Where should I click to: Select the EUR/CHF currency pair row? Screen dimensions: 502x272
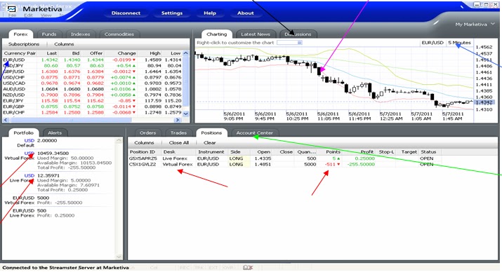tap(93, 112)
